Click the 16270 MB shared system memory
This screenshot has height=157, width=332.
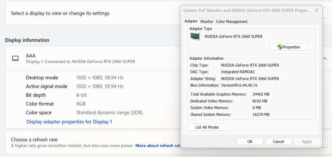click(x=261, y=115)
